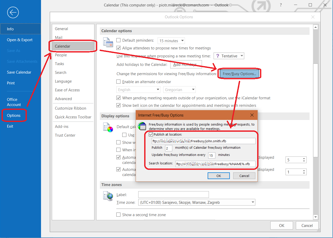This screenshot has height=238, width=333.
Task: Select Mail in the options list
Action: point(73,38)
